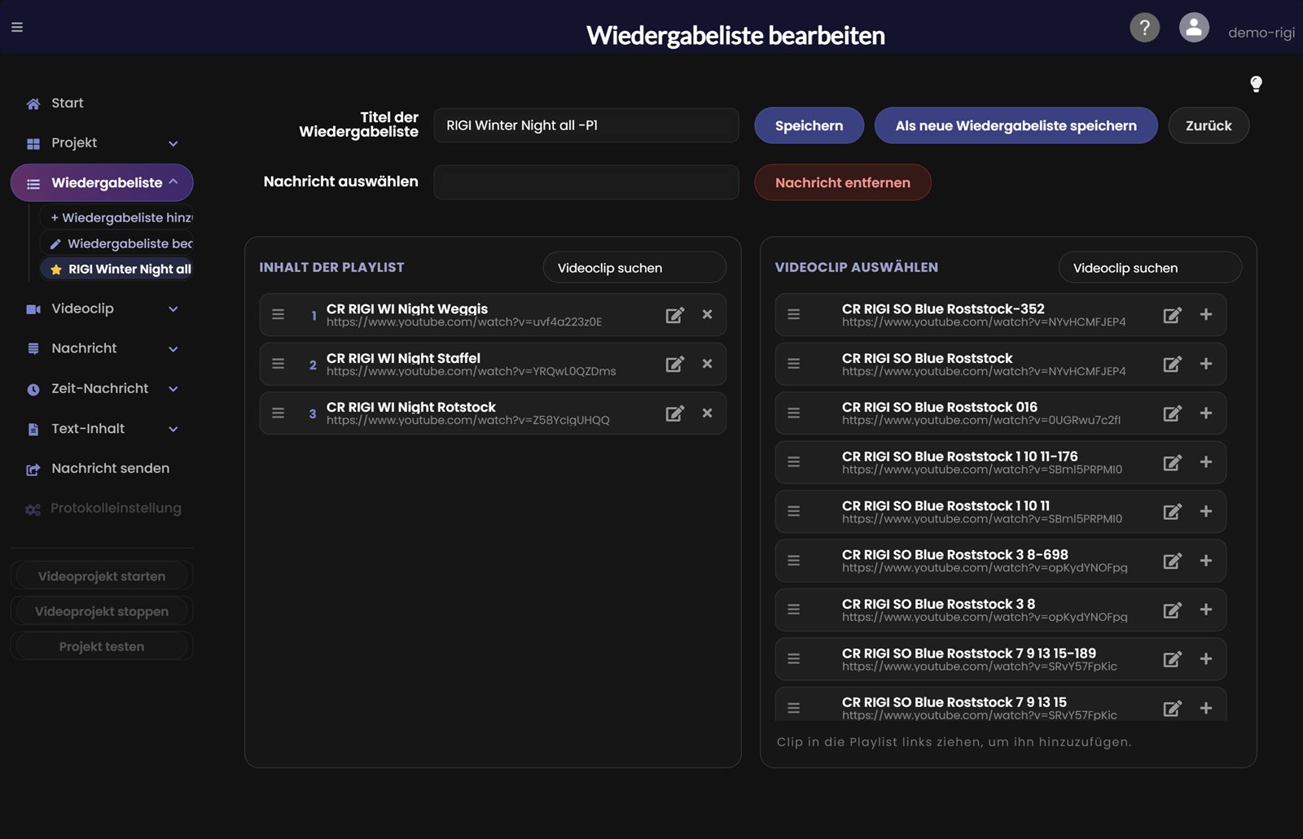Click Als neue Wiedergabeliste speichern

(x=1016, y=125)
